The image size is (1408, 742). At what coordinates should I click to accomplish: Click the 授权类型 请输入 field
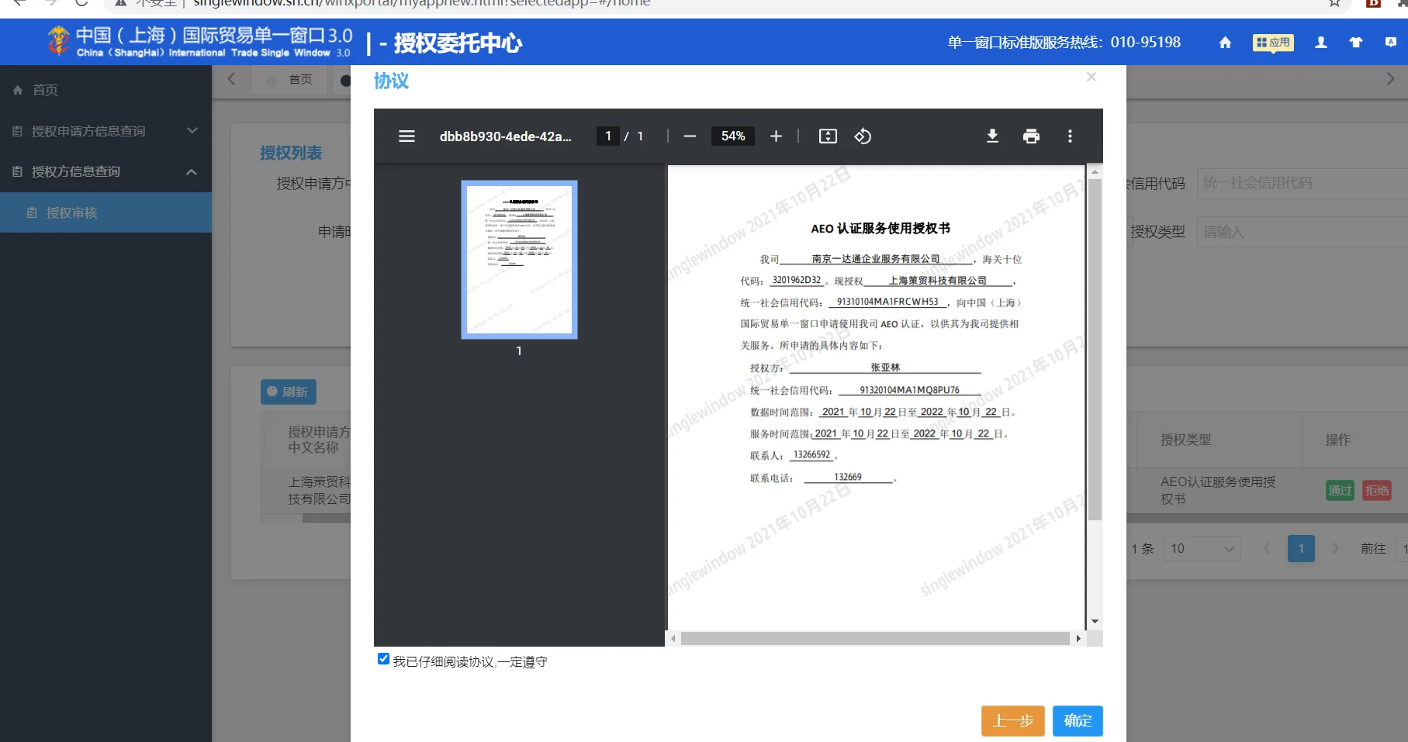[x=1302, y=232]
